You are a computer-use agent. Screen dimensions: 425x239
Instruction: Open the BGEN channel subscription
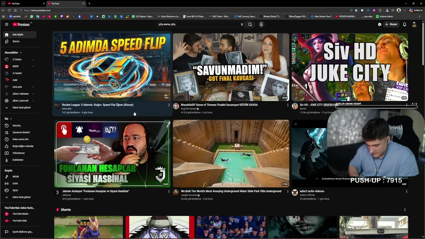click(20, 66)
